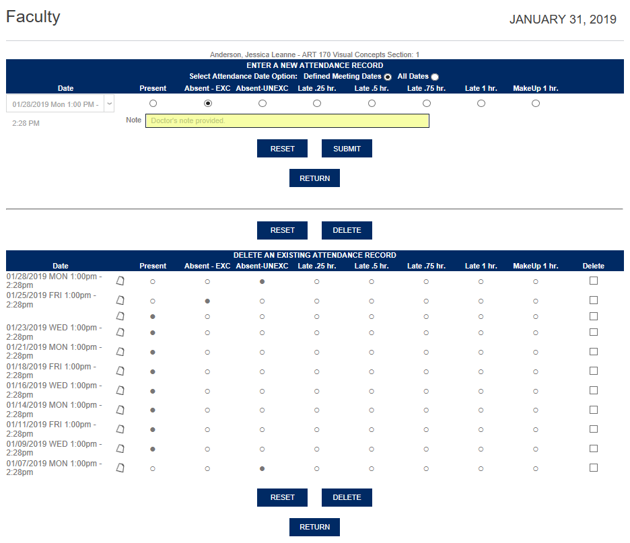Viewport: 630px width, 543px height.
Task: Click RESET beside the SUBMIT button
Action: [x=283, y=149]
